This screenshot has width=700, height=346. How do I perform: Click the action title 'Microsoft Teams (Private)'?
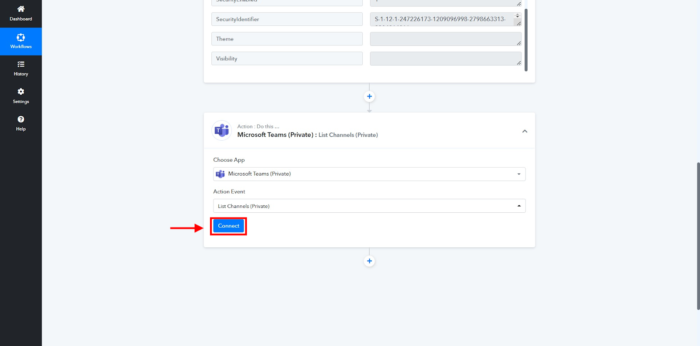pyautogui.click(x=275, y=135)
